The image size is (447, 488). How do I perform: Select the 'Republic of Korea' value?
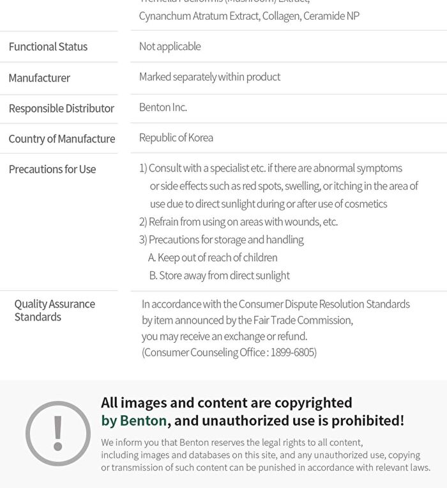point(176,138)
